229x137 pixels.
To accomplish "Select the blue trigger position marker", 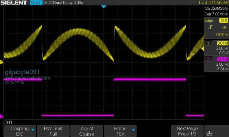I will point(104,7).
